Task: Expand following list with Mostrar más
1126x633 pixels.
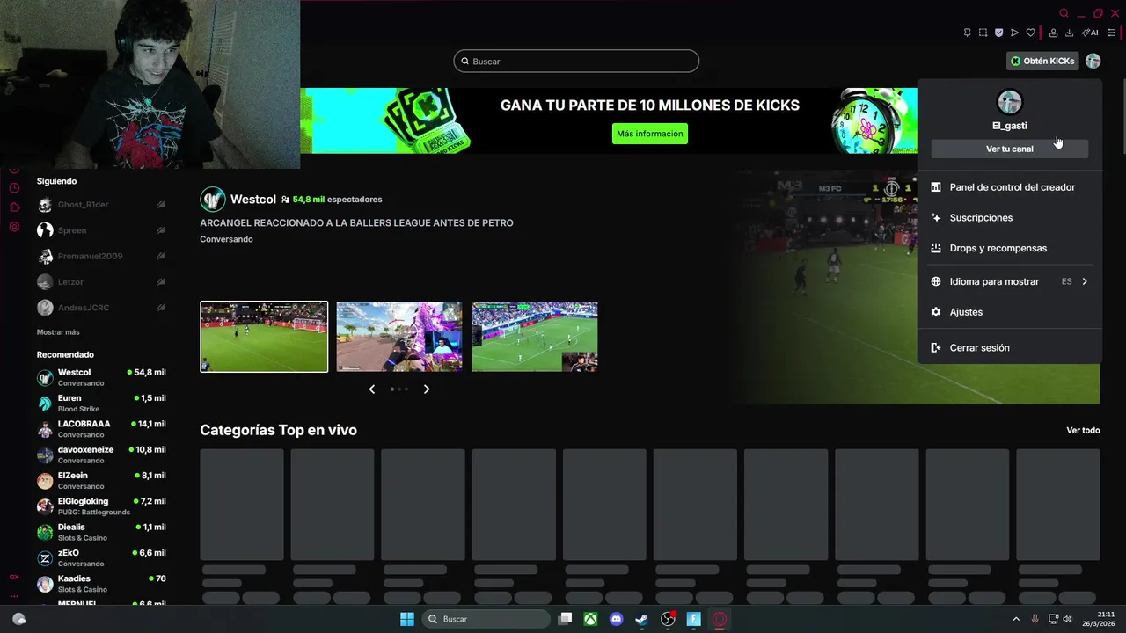Action: coord(58,332)
